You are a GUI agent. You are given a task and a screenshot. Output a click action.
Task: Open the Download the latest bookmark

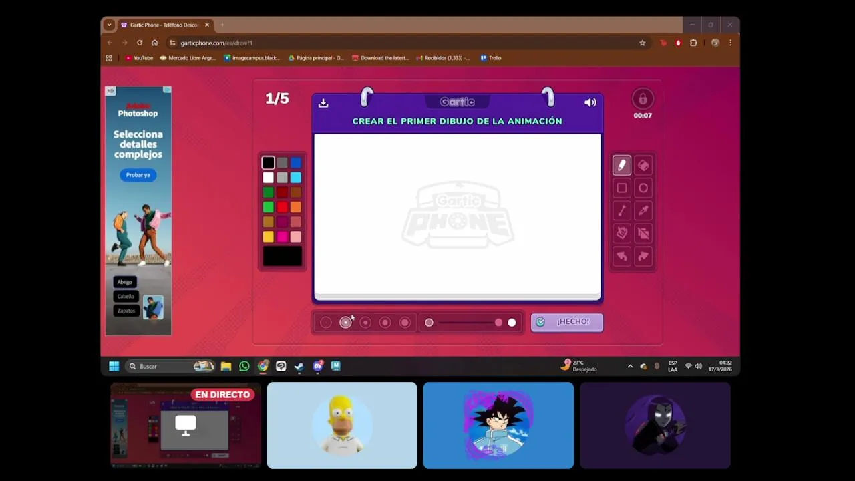381,58
